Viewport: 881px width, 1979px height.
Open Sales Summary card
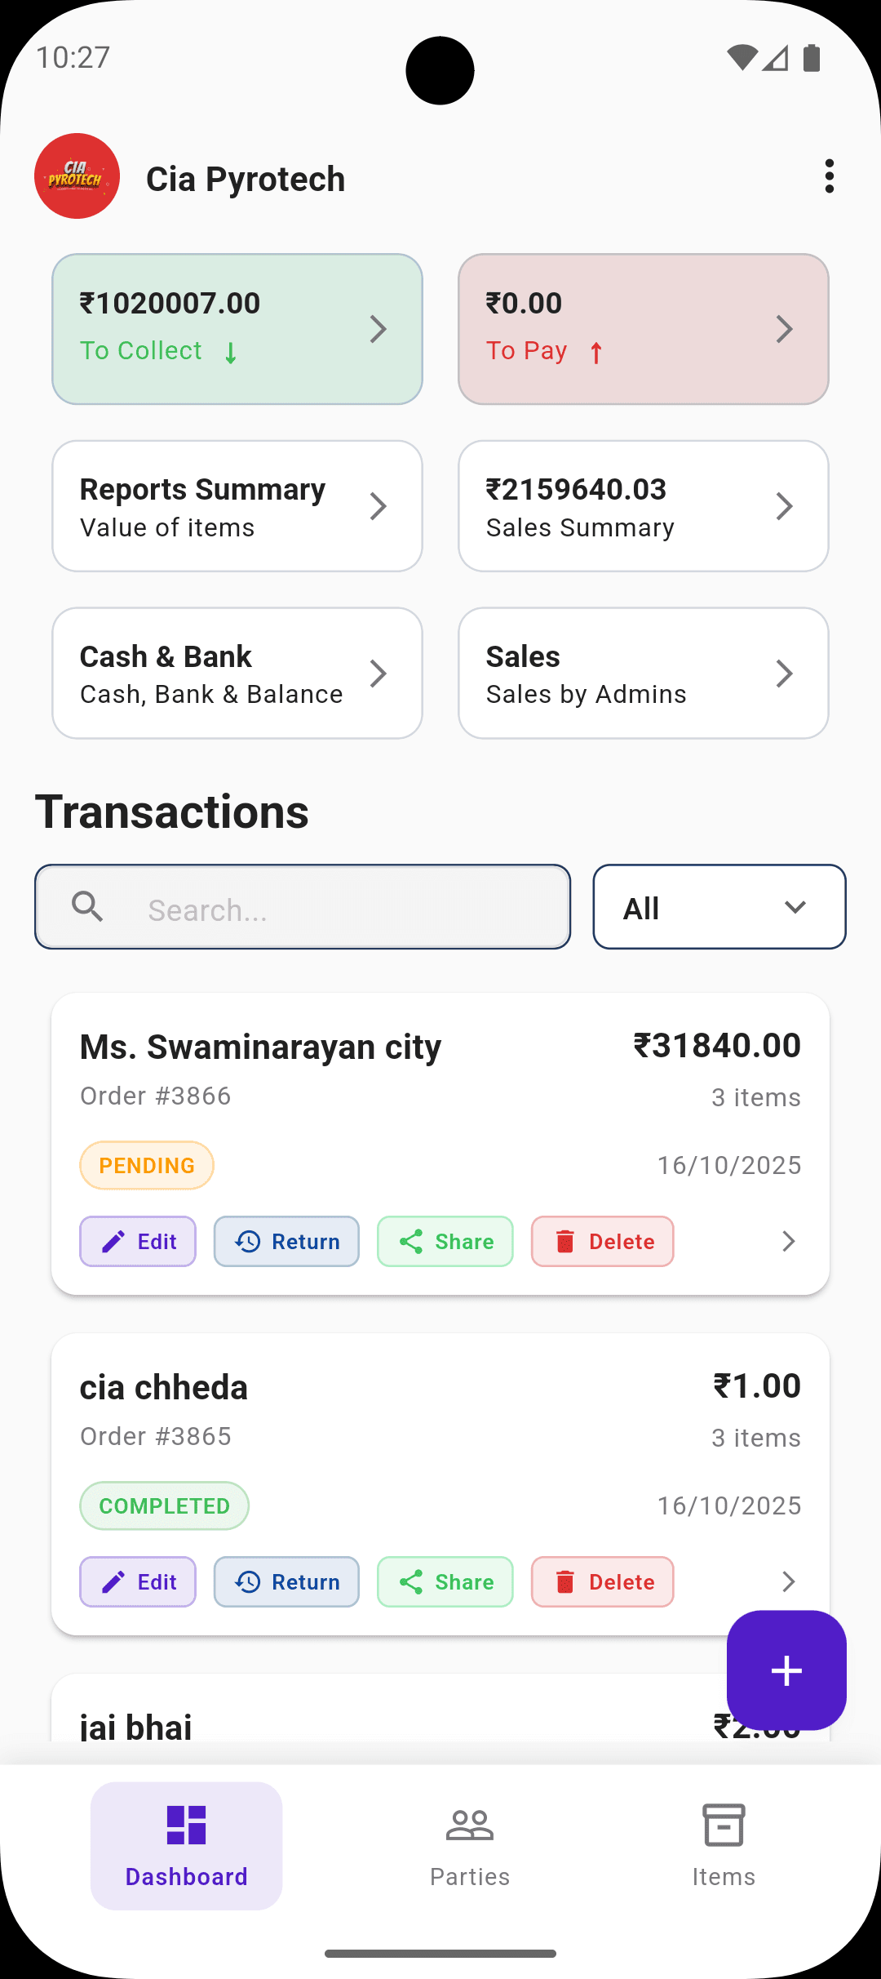tap(644, 506)
